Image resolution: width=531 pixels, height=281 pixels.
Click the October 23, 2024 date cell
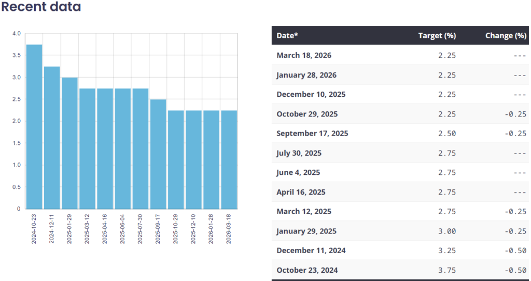tap(308, 270)
